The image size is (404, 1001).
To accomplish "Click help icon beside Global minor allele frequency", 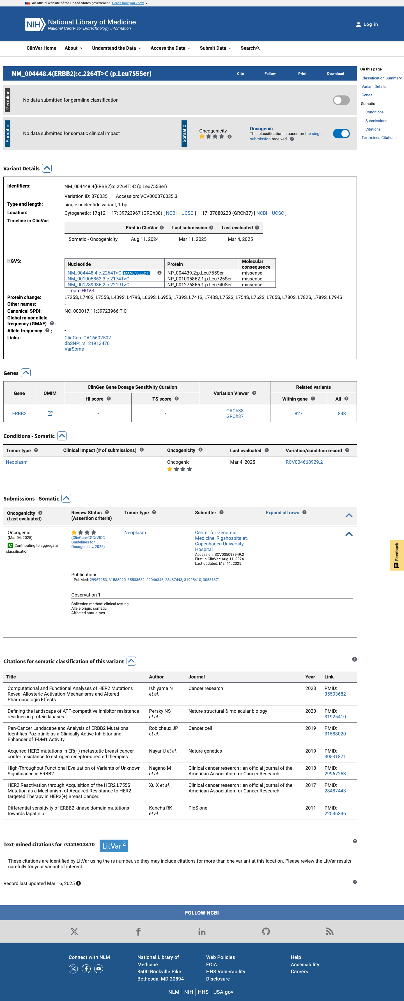I will (52, 323).
